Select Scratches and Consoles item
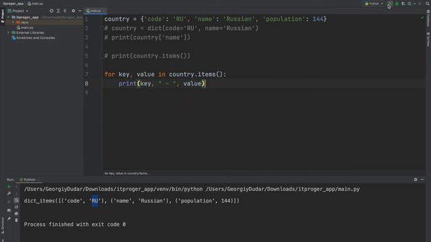Image resolution: width=431 pixels, height=242 pixels. coord(33,38)
